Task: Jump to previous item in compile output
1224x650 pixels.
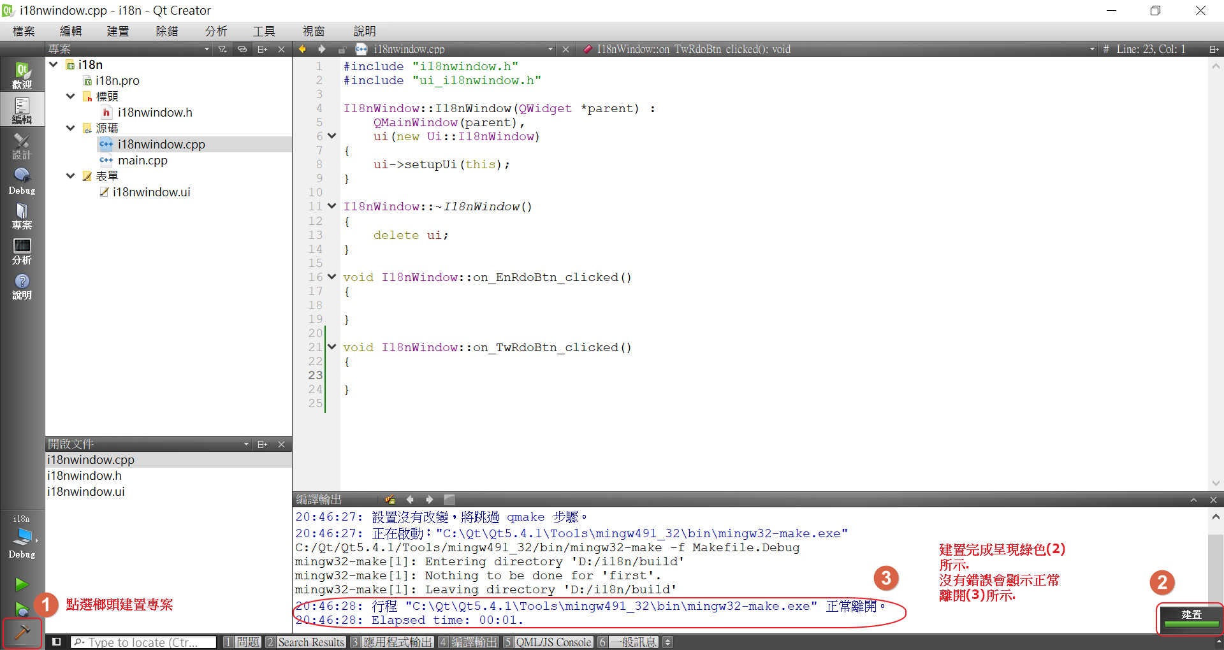Action: tap(410, 500)
